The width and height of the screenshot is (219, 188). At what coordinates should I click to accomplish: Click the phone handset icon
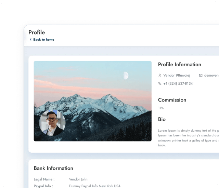(160, 83)
